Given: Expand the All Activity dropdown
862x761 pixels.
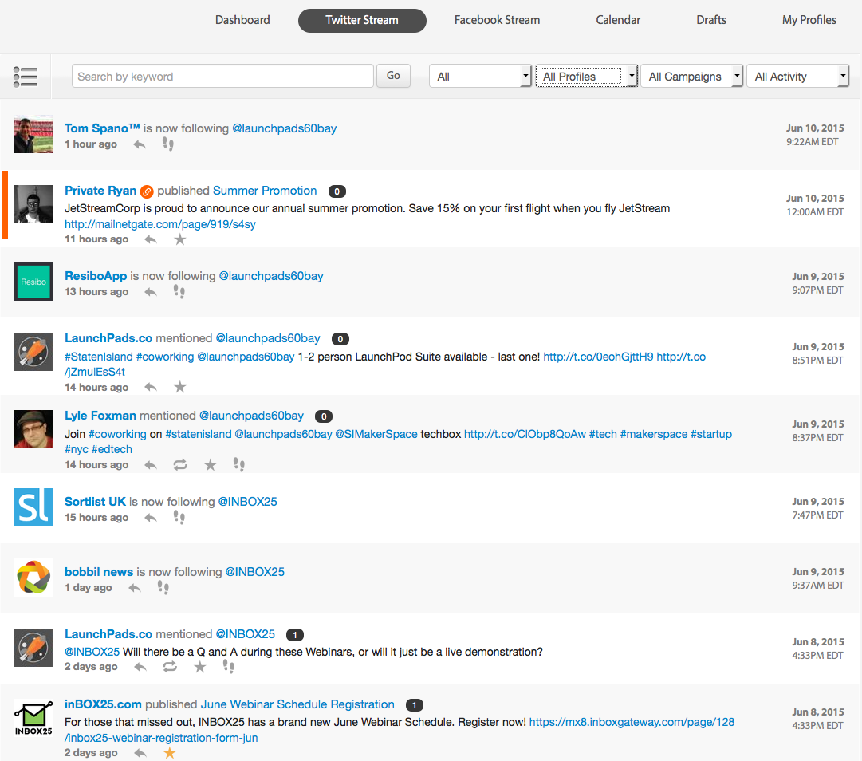Looking at the screenshot, I should [x=797, y=77].
